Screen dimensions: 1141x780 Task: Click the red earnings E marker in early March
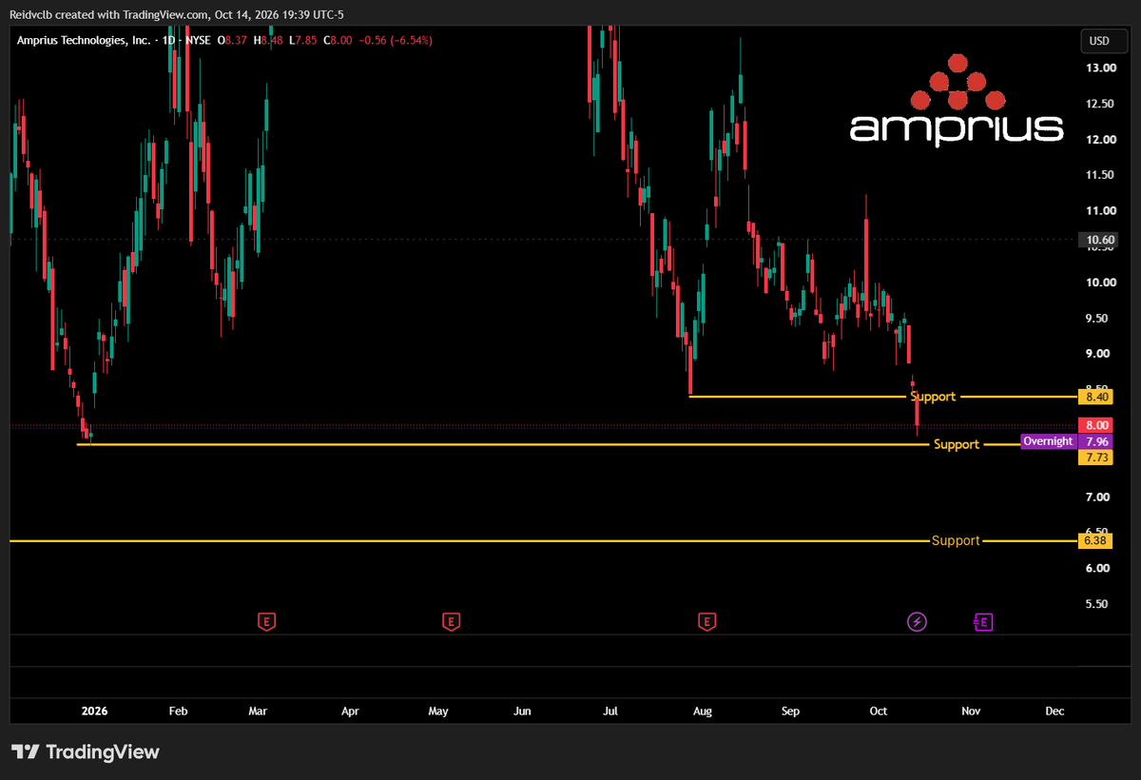268,622
